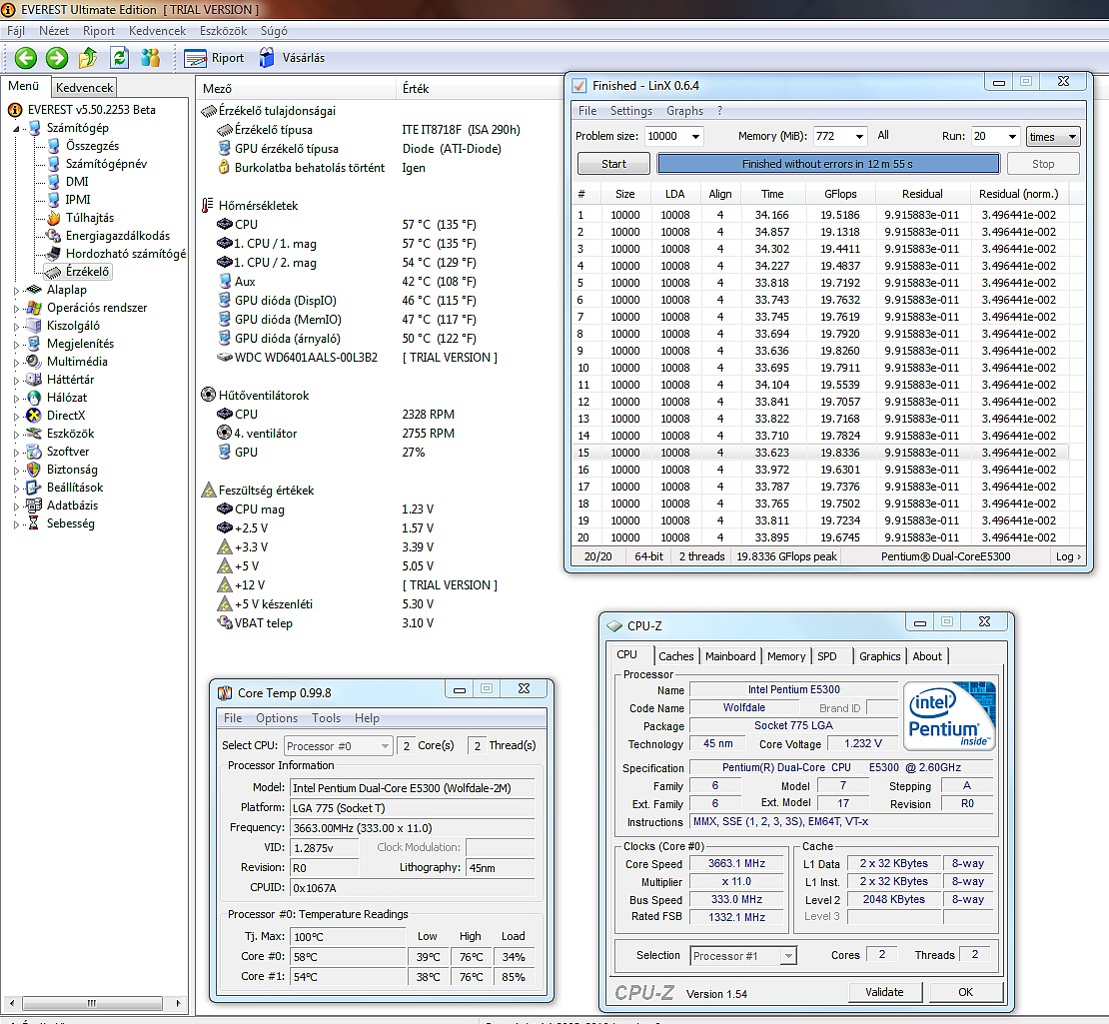Image resolution: width=1109 pixels, height=1024 pixels.
Task: Expand the Hálózat tree node
Action: pyautogui.click(x=16, y=399)
